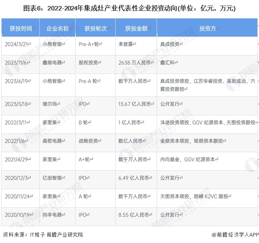This screenshot has height=243, width=259.
Task: Click investor cell starting 天图资本领投
Action: (207, 198)
